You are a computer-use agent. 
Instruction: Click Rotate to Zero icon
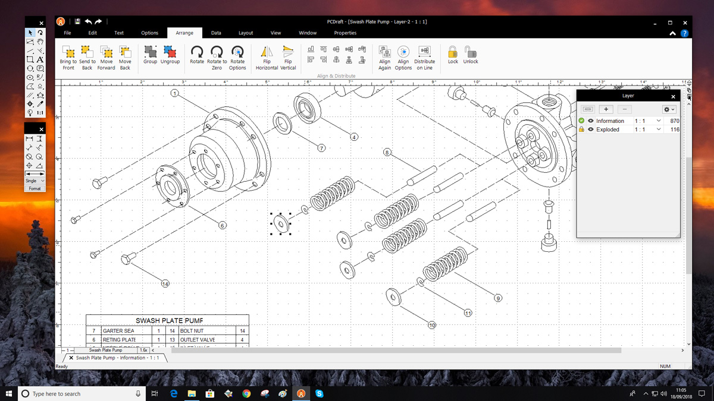[217, 52]
